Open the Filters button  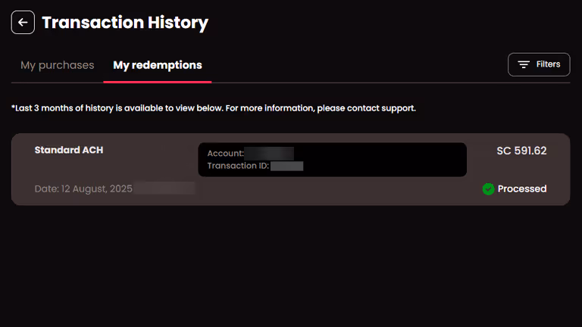539,64
